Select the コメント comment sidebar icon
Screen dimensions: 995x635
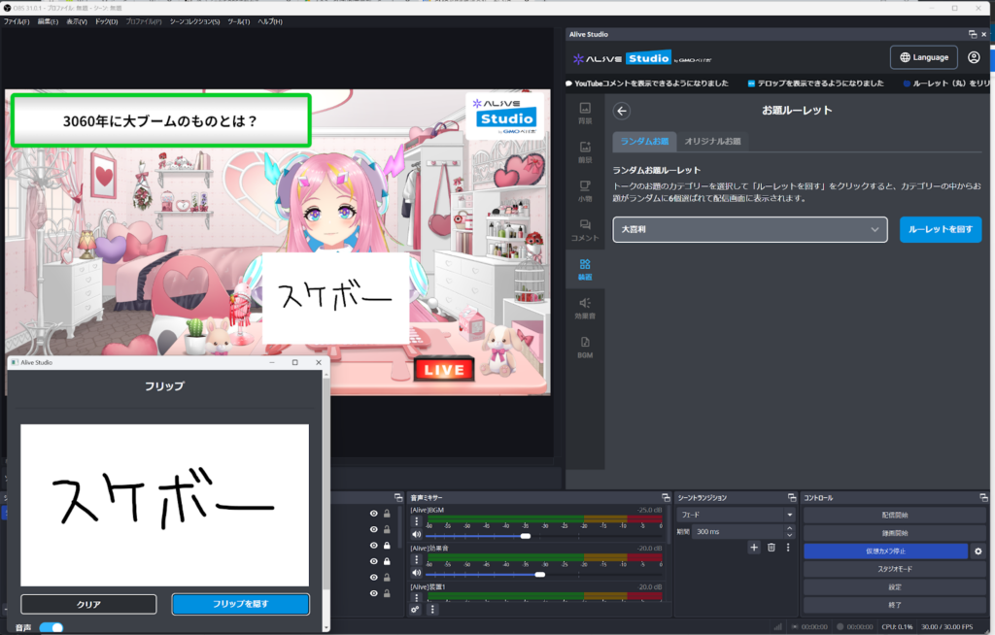coord(585,229)
